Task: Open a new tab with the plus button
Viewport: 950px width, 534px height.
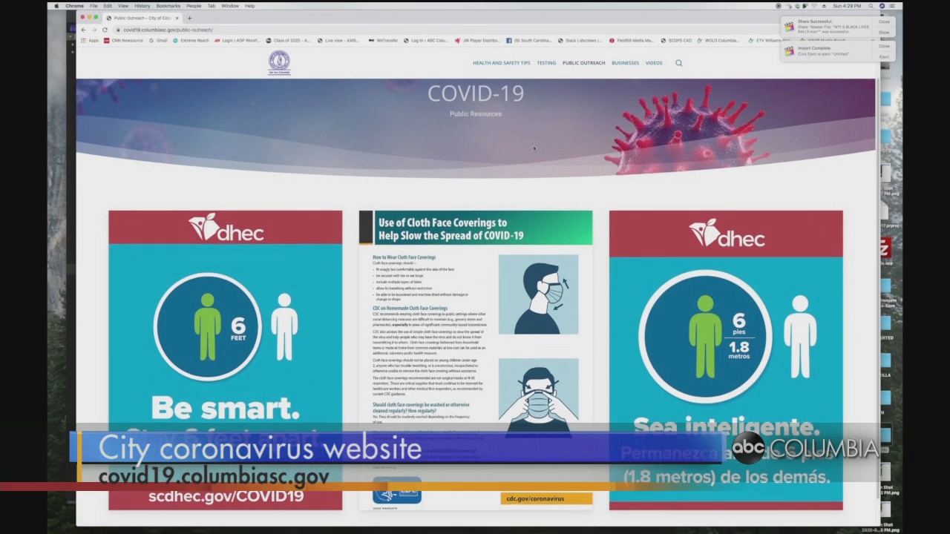Action: click(x=189, y=18)
